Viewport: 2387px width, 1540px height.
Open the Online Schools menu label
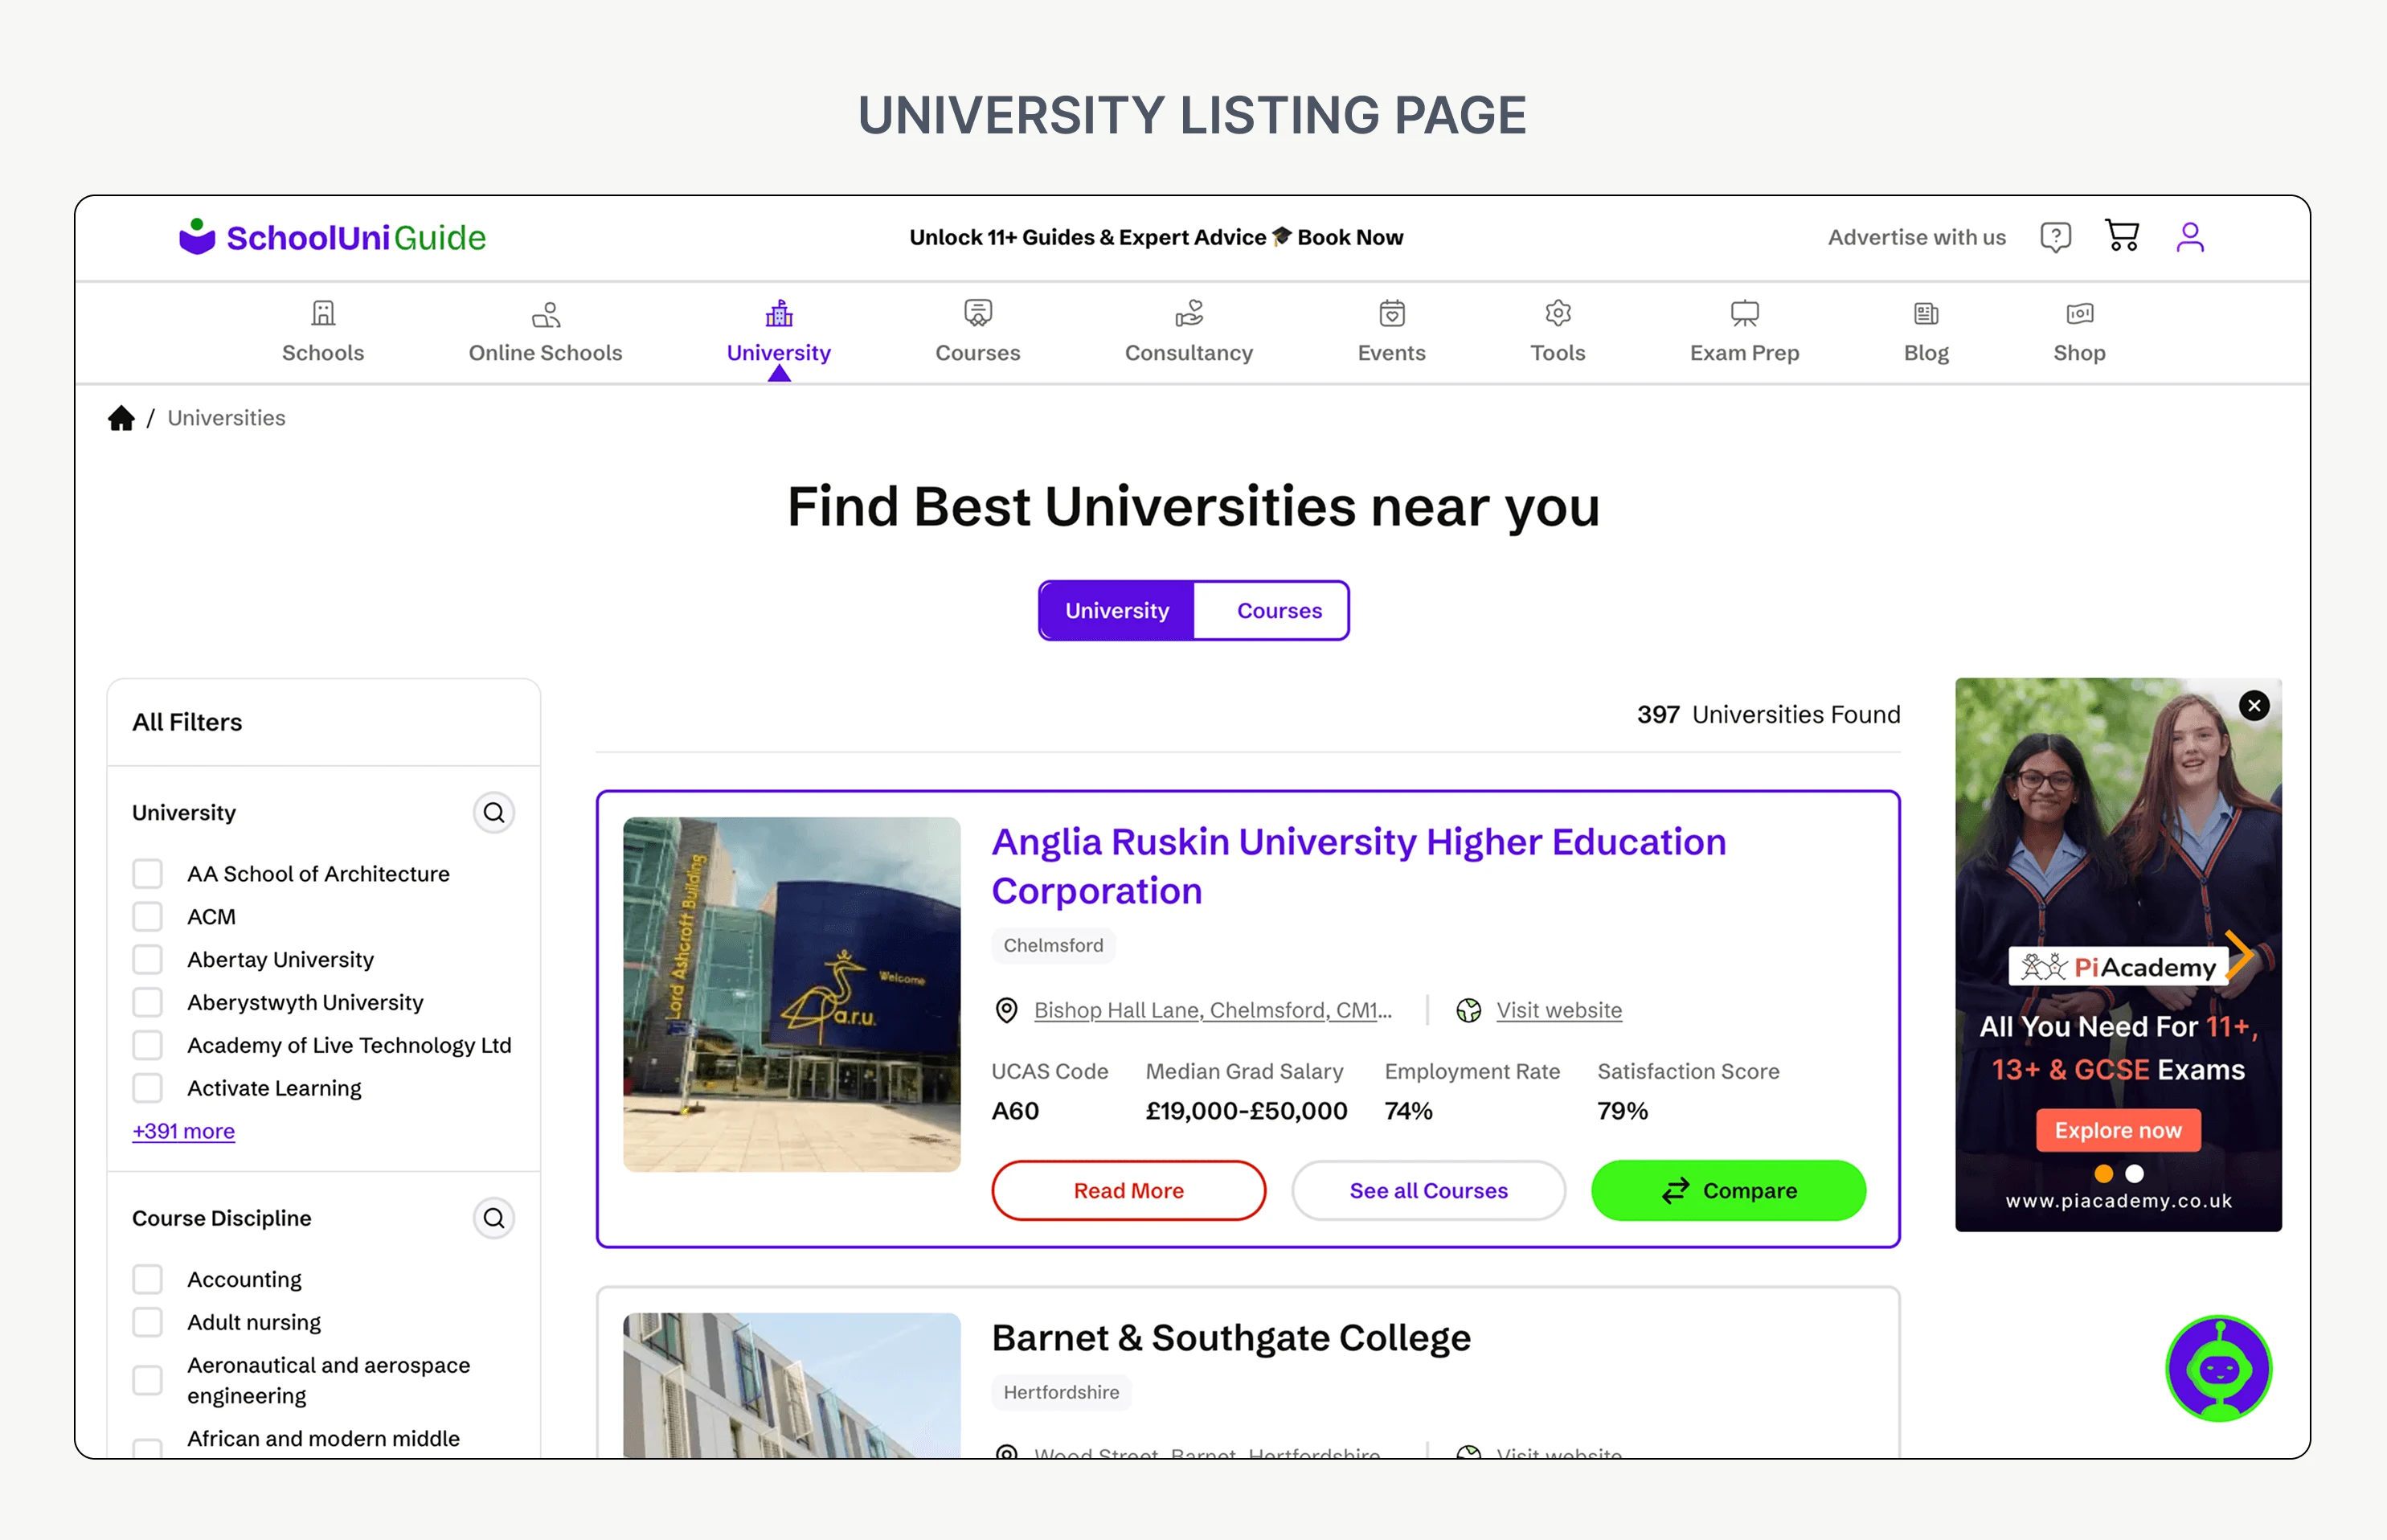pos(546,353)
